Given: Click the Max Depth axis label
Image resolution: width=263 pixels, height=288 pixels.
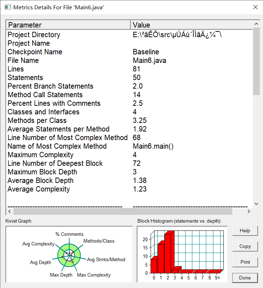Looking at the screenshot, I should click(61, 275).
